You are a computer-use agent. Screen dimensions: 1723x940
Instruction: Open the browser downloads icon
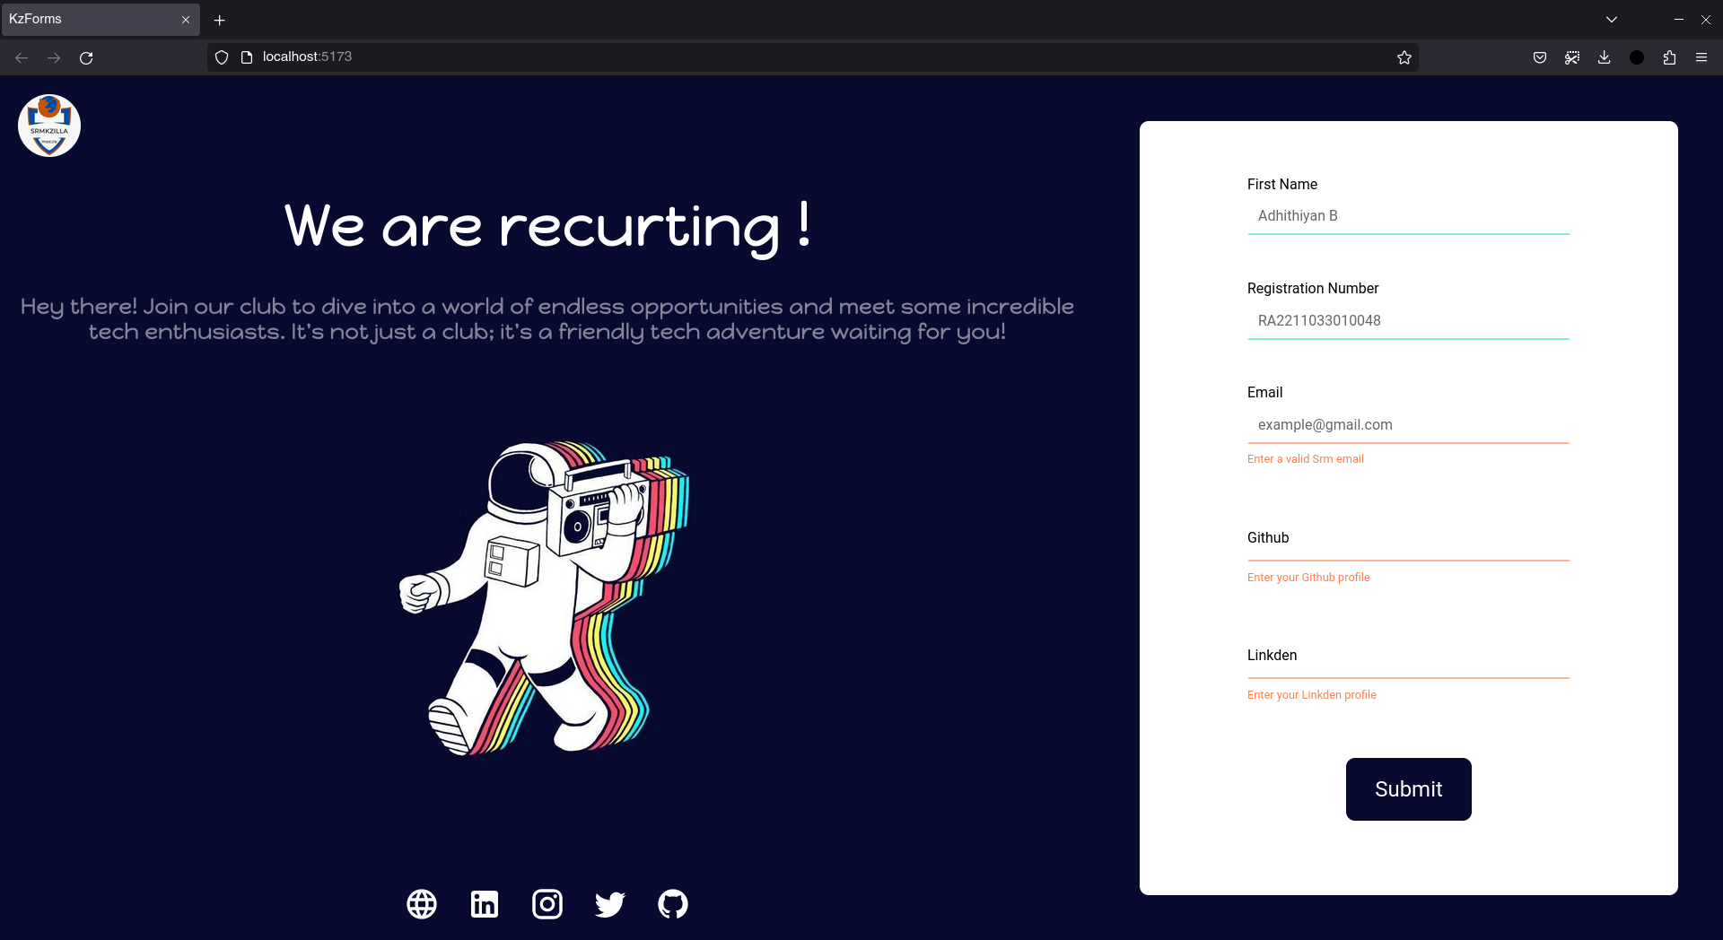click(1605, 57)
